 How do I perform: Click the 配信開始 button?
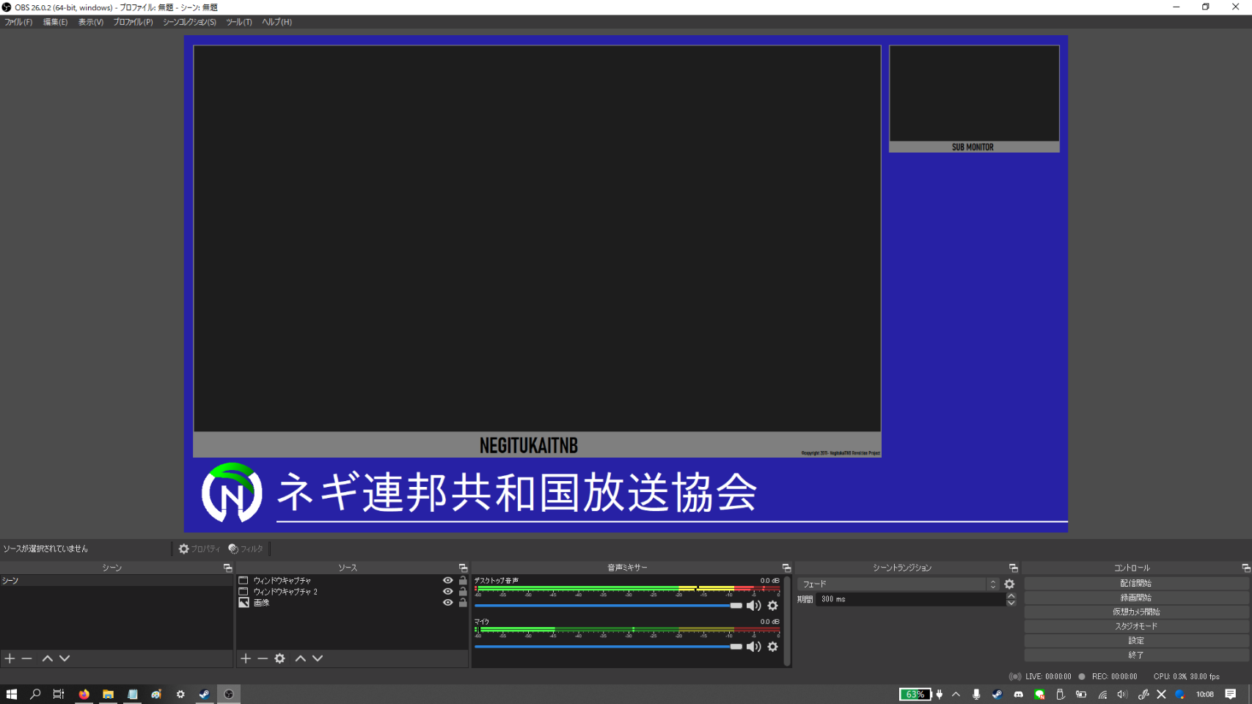pyautogui.click(x=1135, y=584)
